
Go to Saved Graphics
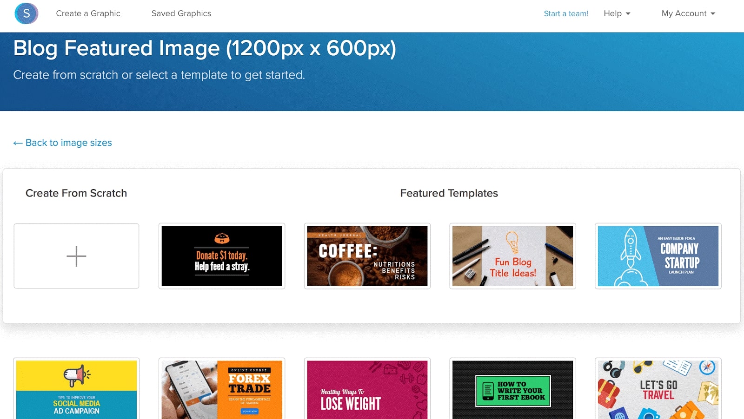tap(181, 13)
